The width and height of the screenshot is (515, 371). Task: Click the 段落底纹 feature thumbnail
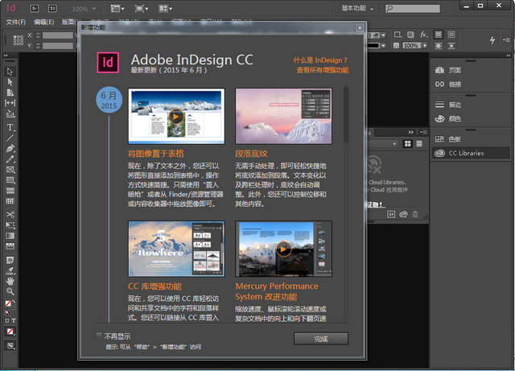283,116
